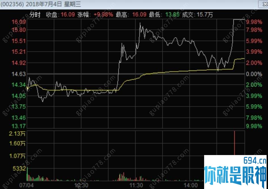
Task: Click the 最低 13.85 value
Action: point(172,15)
